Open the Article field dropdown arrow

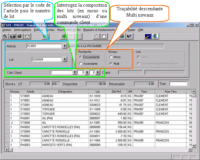(65, 46)
